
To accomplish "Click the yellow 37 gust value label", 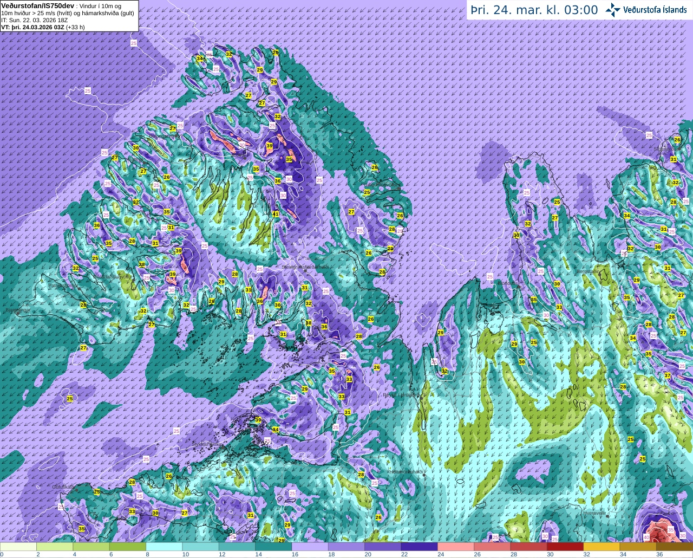I will [x=668, y=375].
